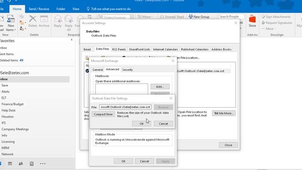
Task: Open the Help Desk folder
Action: (x=8, y=110)
